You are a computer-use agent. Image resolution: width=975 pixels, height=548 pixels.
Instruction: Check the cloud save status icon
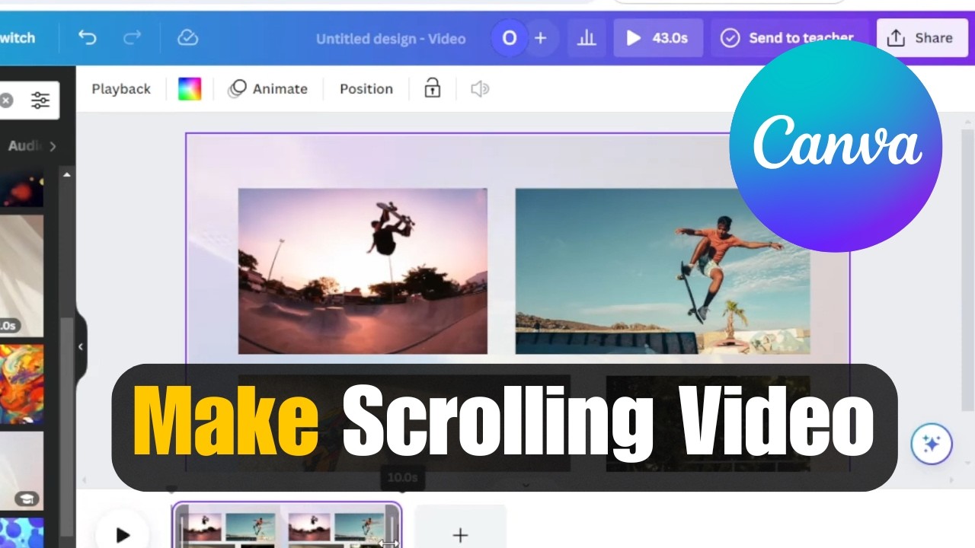[x=187, y=37]
